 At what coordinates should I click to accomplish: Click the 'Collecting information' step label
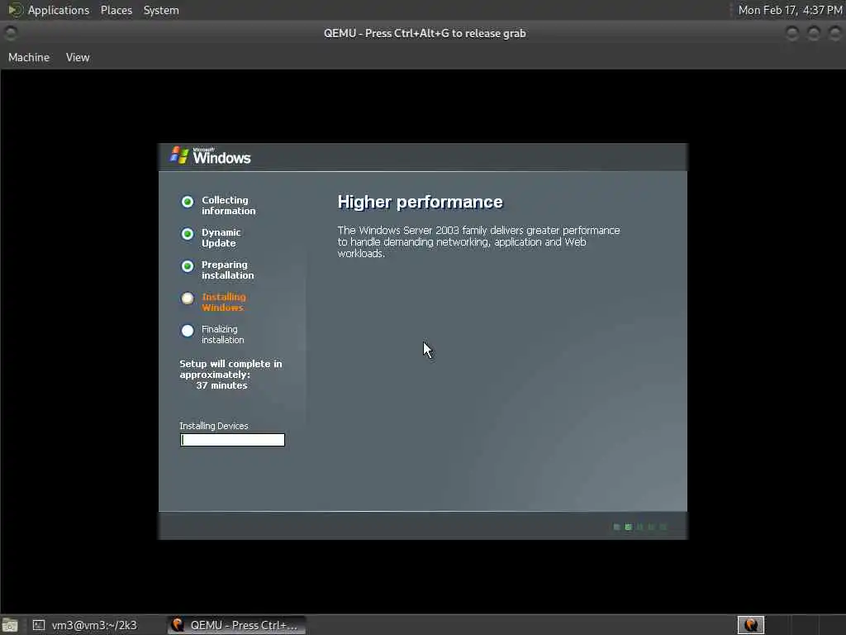coord(228,205)
